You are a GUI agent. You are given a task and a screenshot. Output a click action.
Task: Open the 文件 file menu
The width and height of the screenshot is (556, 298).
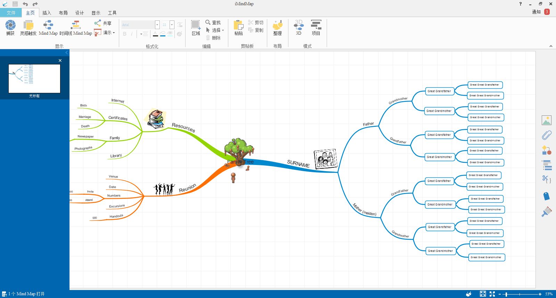pos(11,13)
